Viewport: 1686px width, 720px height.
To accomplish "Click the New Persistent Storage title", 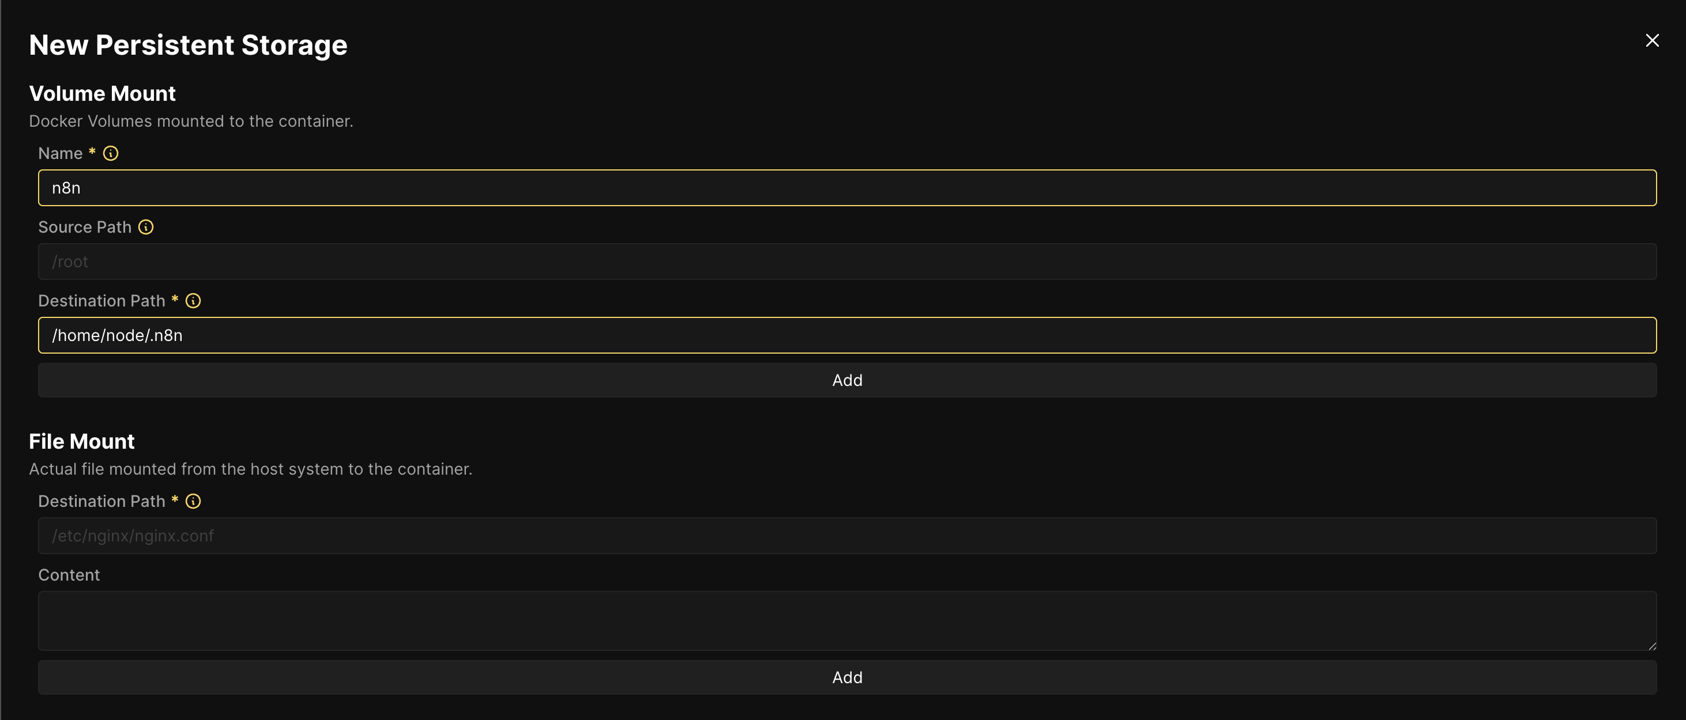I will pyautogui.click(x=188, y=45).
